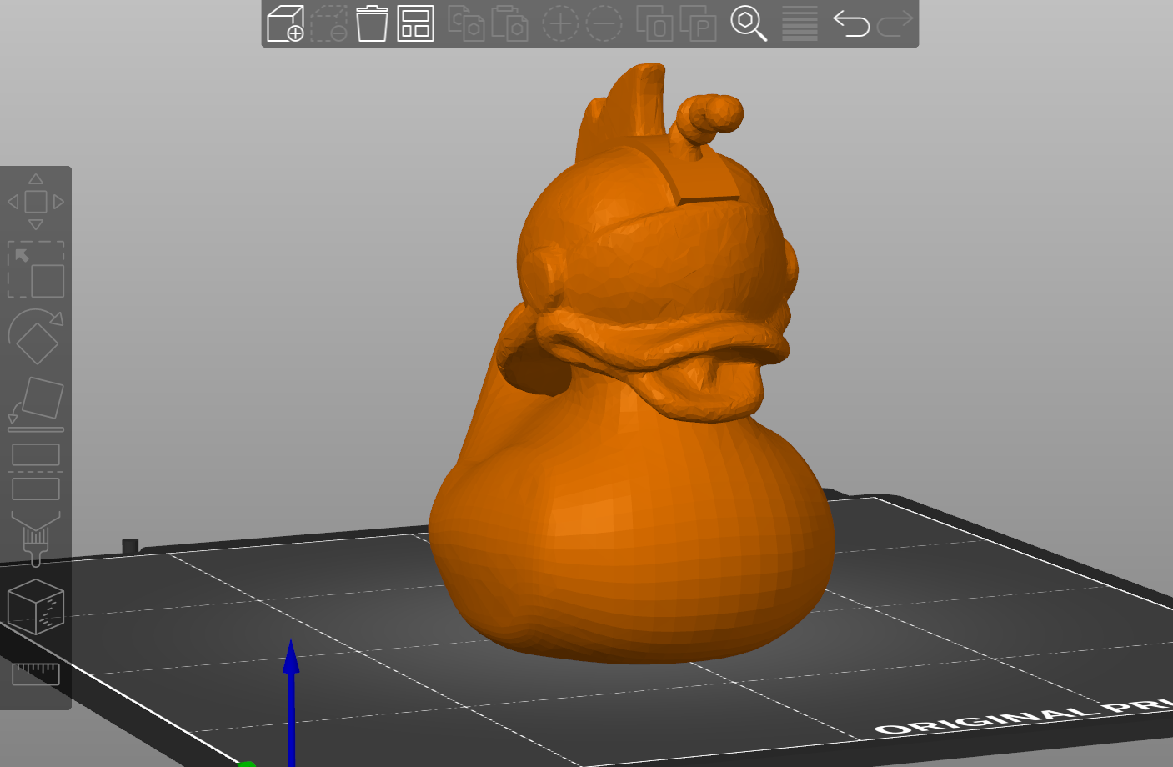The image size is (1173, 767).
Task: Select the Rotate gizmo tool
Action: [x=36, y=336]
